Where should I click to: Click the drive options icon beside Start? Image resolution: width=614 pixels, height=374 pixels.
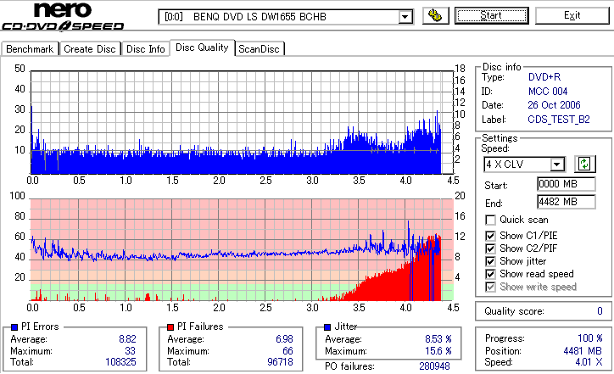[x=435, y=15]
